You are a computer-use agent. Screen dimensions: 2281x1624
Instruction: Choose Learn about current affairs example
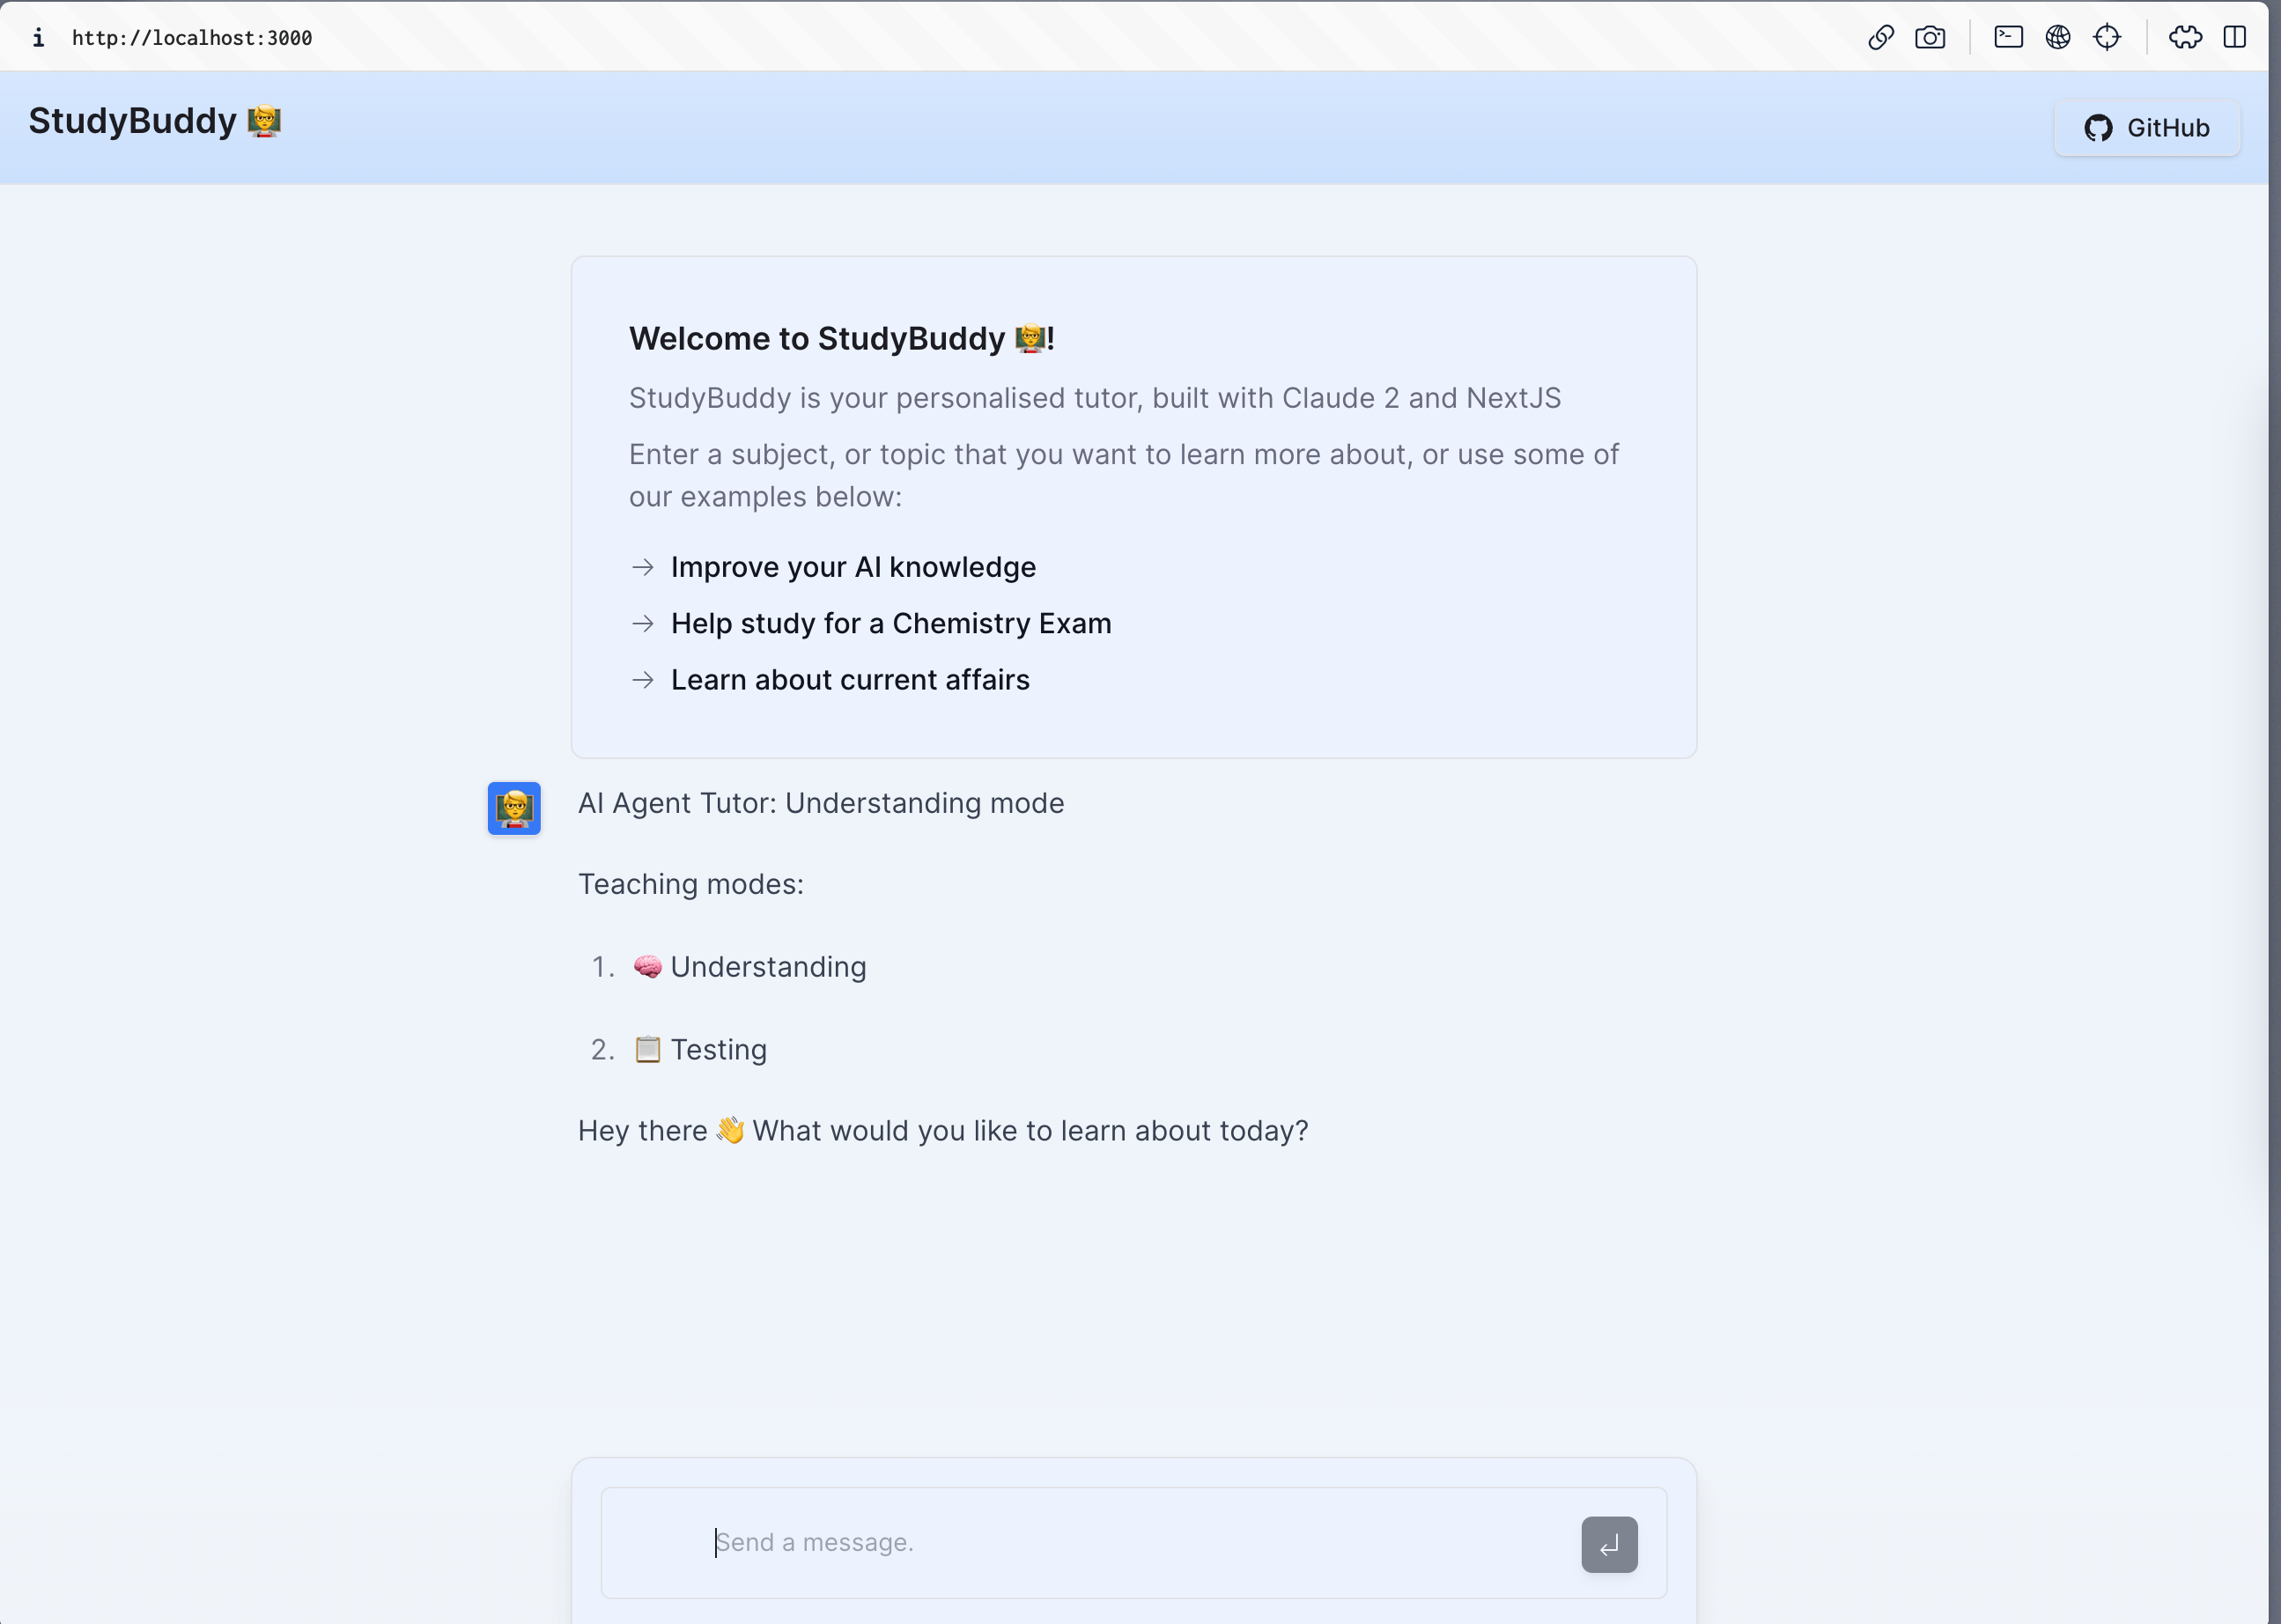[x=849, y=680]
